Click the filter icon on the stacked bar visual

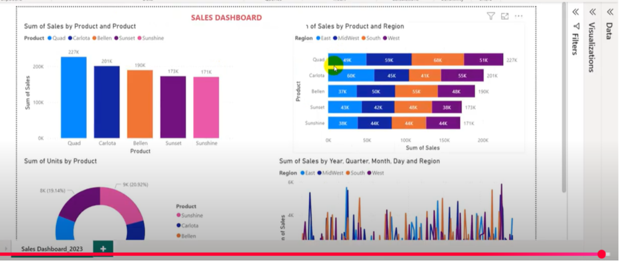(491, 16)
